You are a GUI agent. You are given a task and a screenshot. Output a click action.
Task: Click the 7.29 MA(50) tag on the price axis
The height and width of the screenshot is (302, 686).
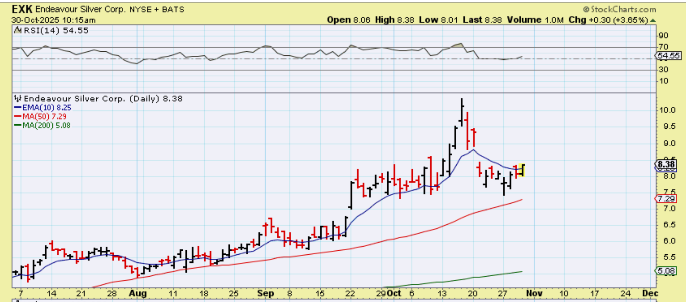click(x=666, y=199)
